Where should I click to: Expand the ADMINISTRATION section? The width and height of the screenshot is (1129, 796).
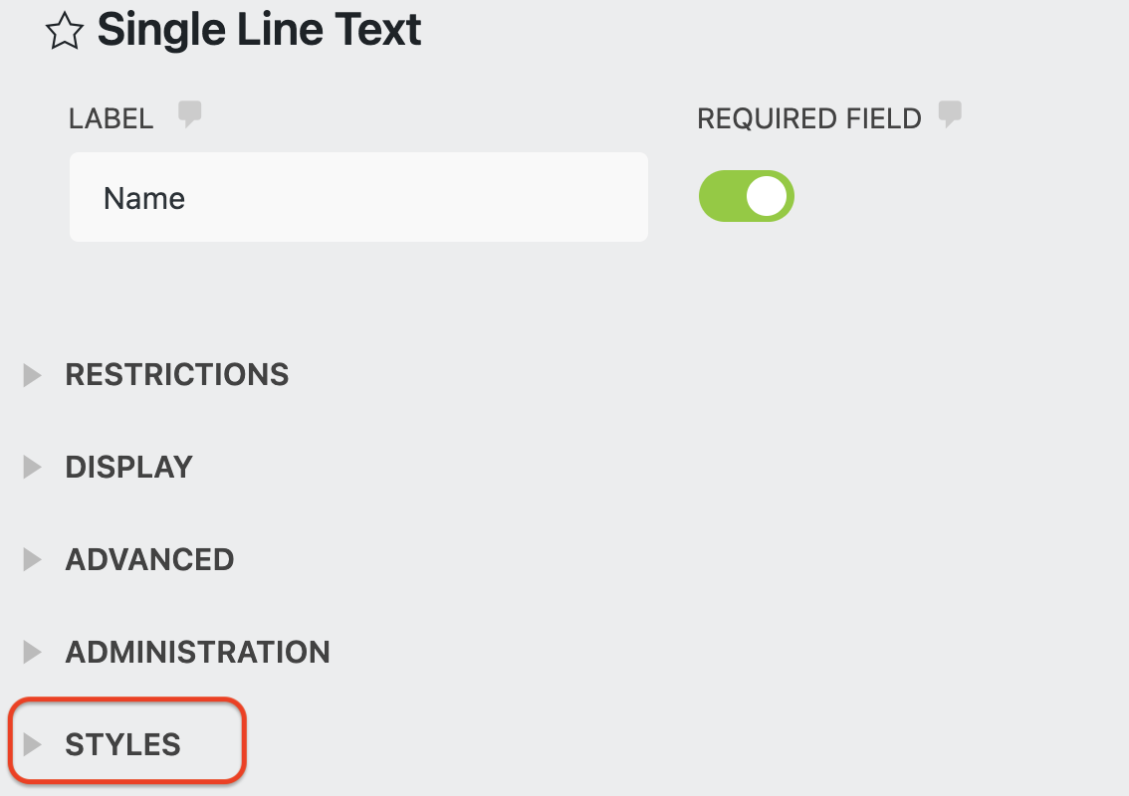[x=197, y=652]
